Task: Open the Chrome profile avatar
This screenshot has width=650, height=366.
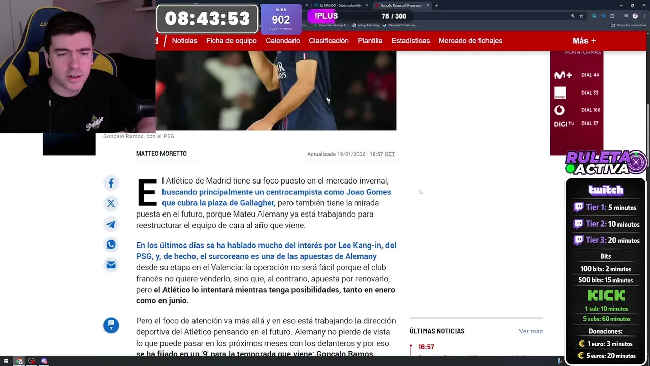Action: tap(635, 16)
